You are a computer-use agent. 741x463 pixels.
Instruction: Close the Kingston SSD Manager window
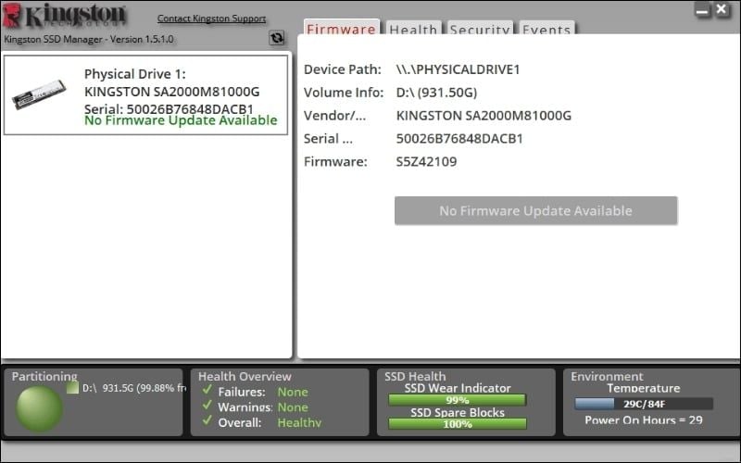[x=722, y=9]
